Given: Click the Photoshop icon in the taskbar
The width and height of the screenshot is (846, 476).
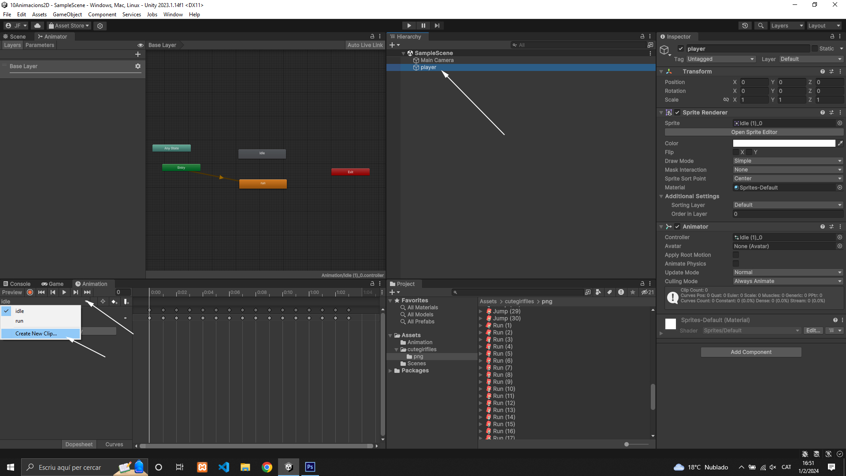Looking at the screenshot, I should [310, 467].
